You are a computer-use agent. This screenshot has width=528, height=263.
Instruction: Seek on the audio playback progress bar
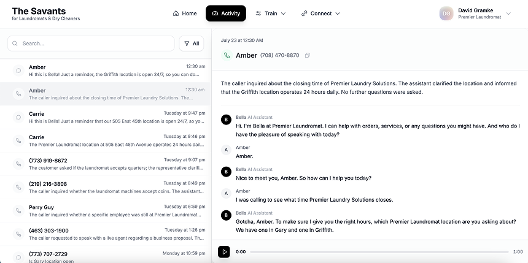379,252
